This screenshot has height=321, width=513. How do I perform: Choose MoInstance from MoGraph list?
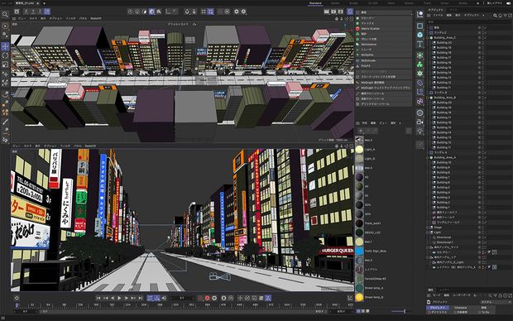pos(369,45)
